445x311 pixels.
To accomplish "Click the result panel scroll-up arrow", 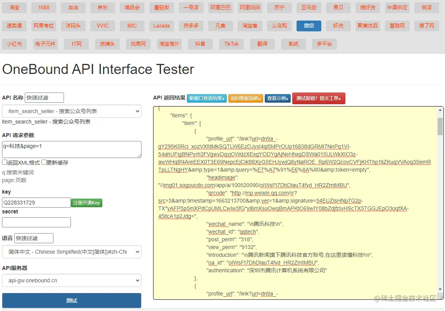I will [x=440, y=110].
